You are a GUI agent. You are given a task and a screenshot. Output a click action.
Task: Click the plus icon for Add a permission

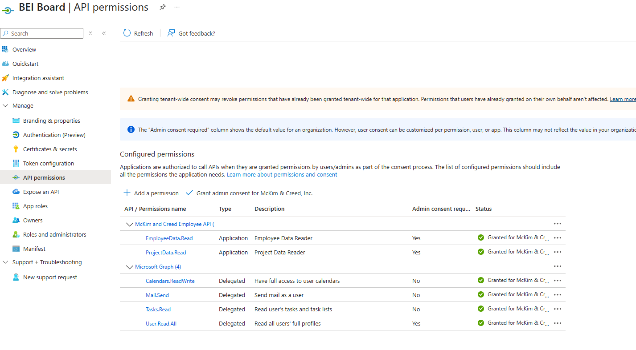click(x=127, y=193)
